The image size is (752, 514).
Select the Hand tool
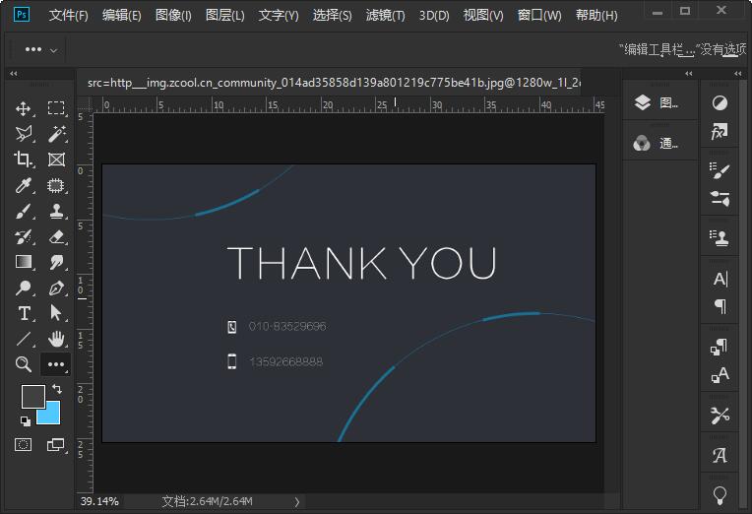[x=56, y=339]
